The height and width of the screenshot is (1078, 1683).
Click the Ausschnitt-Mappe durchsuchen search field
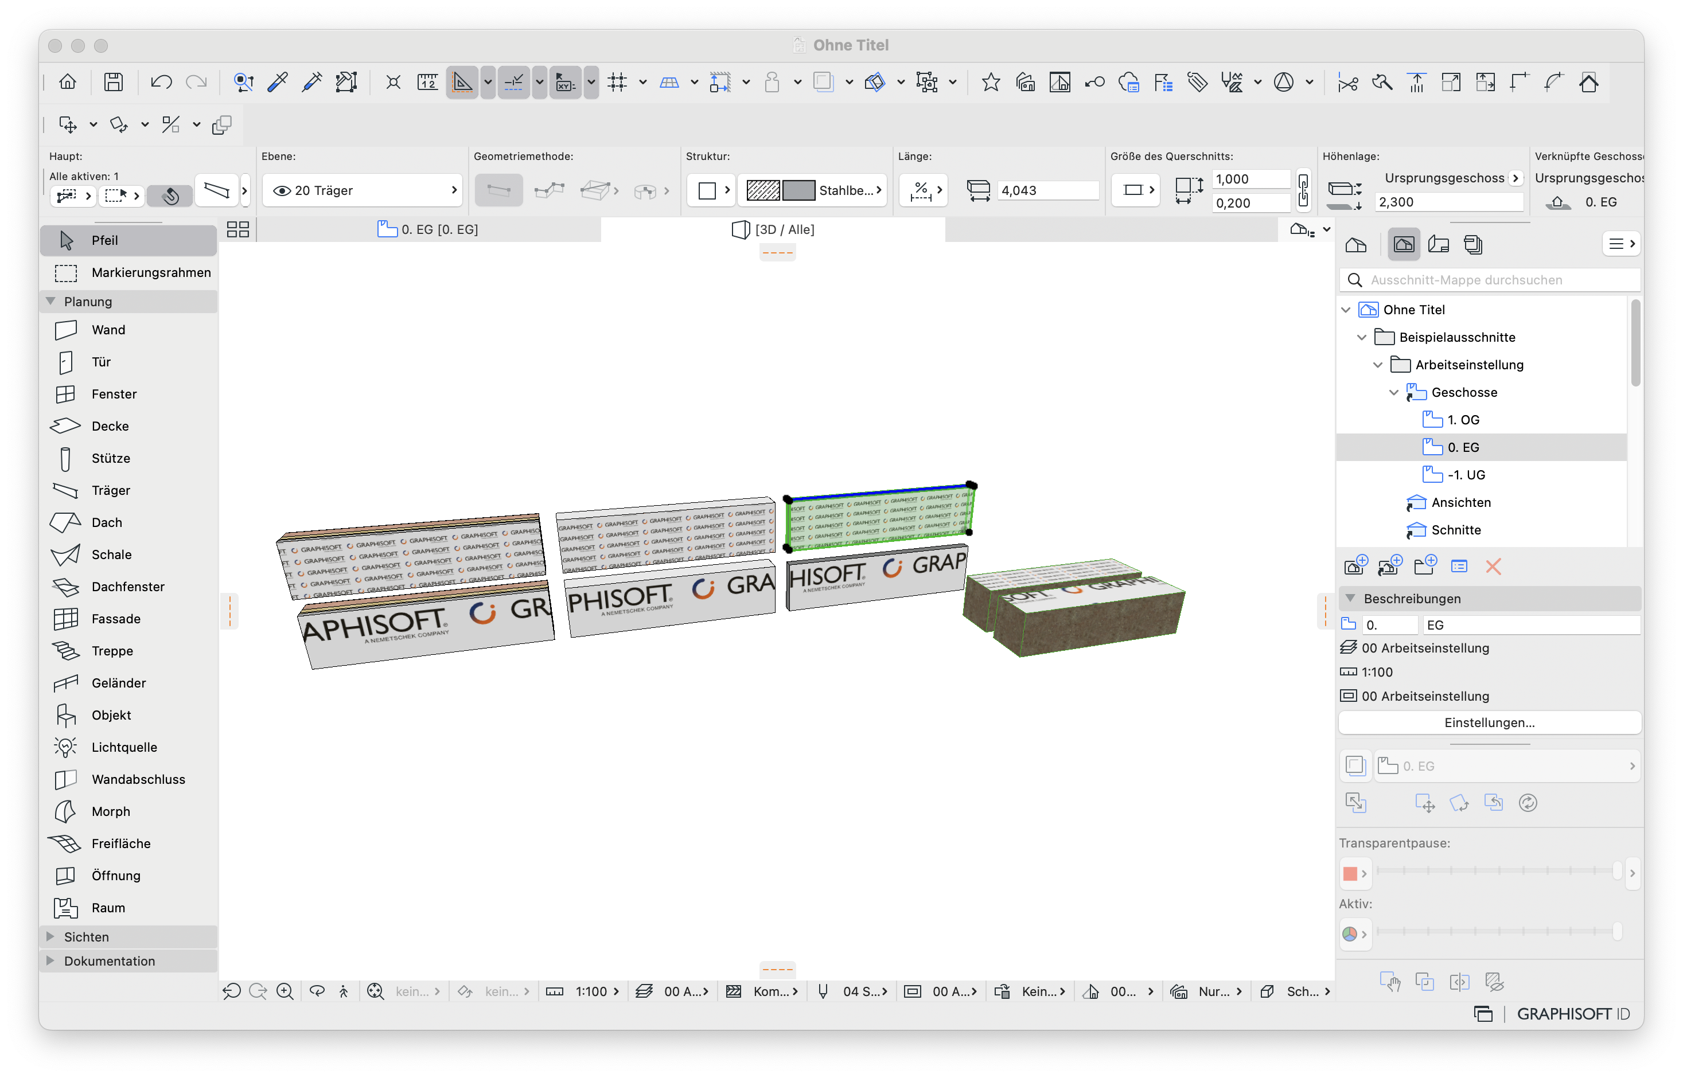[1490, 280]
